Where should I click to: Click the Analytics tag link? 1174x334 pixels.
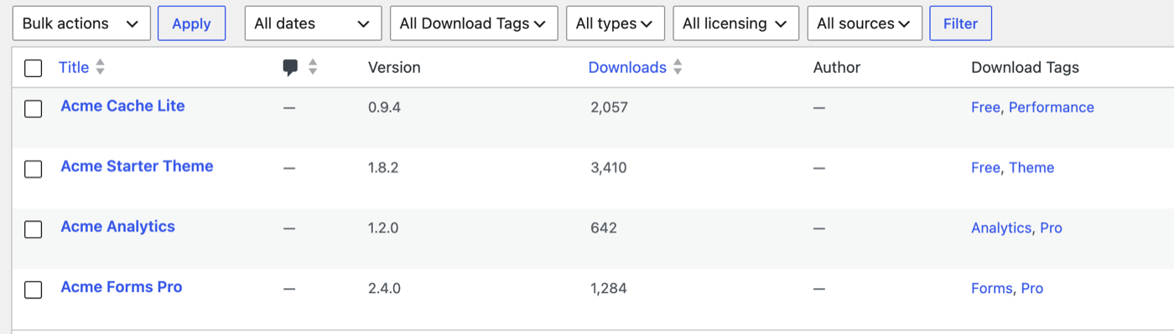(x=1001, y=228)
